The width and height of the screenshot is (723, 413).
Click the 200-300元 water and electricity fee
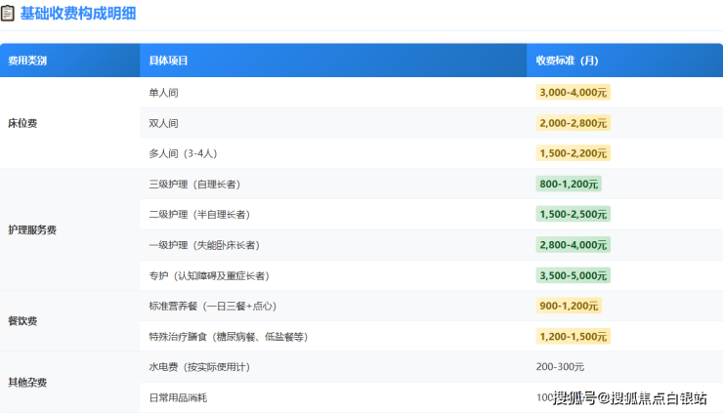(560, 367)
